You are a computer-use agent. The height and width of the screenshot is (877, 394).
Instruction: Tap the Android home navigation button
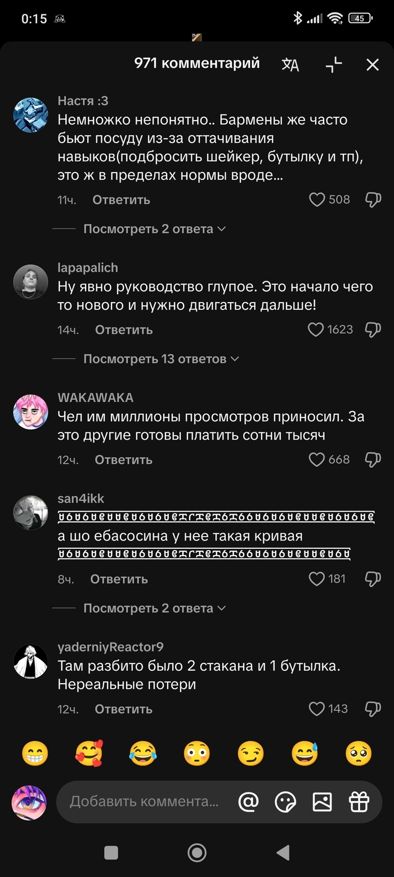pos(196,853)
